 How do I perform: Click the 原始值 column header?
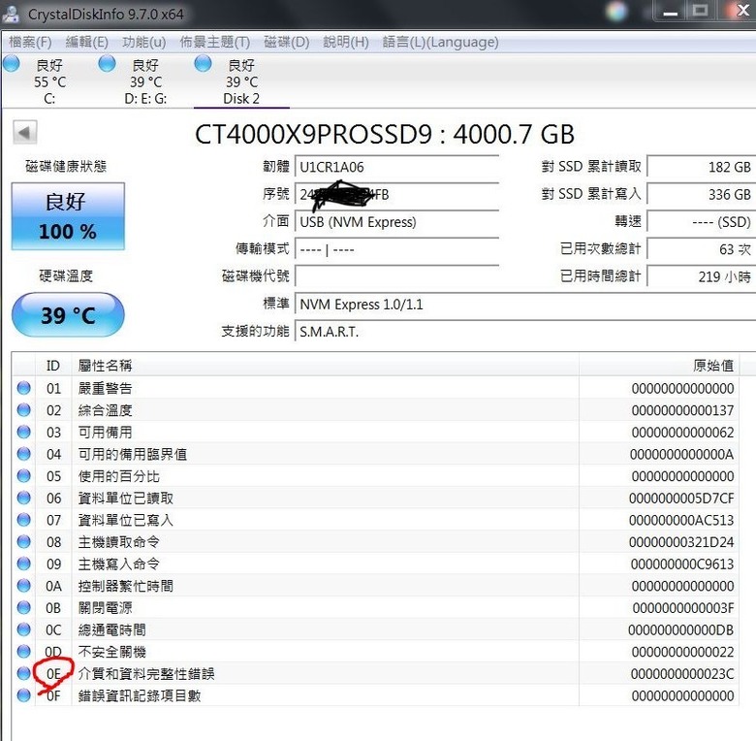point(659,366)
